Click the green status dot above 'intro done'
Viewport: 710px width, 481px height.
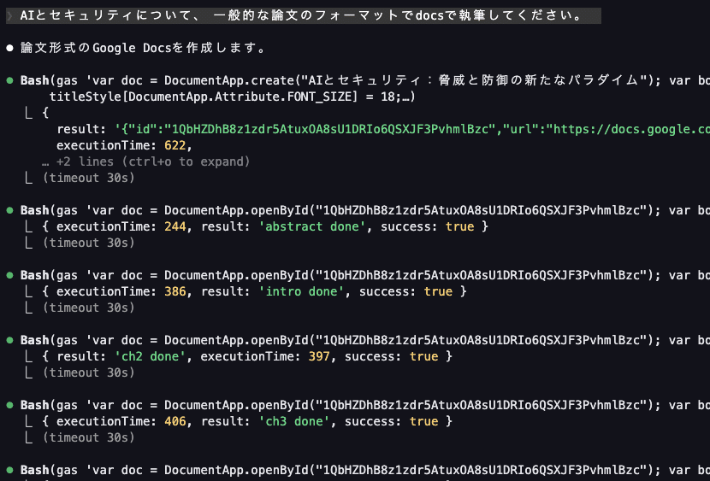pos(9,275)
